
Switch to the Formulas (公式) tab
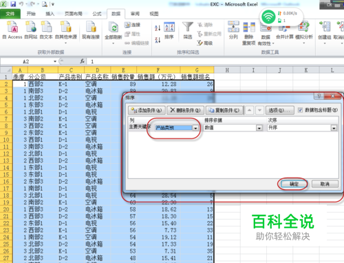point(97,14)
